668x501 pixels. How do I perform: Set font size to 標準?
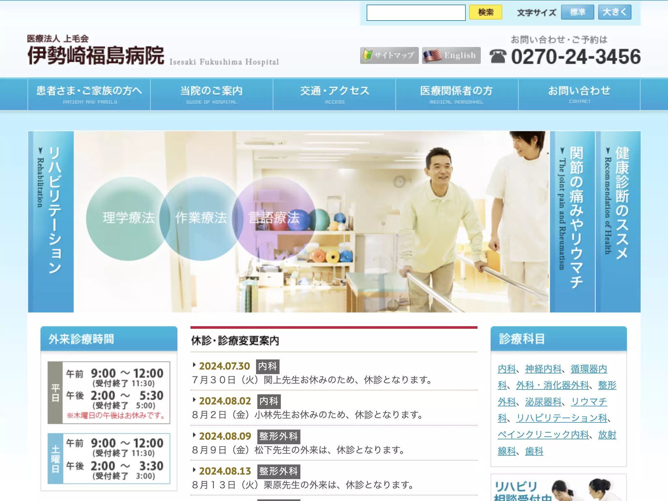(x=577, y=12)
